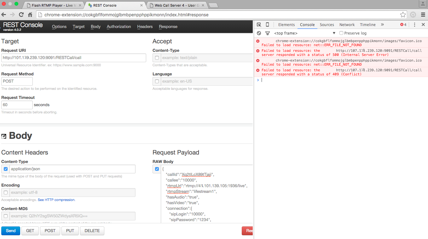Toggle the device mode icon in DevTools
Screen dimensions: 428x239
[x=267, y=24]
